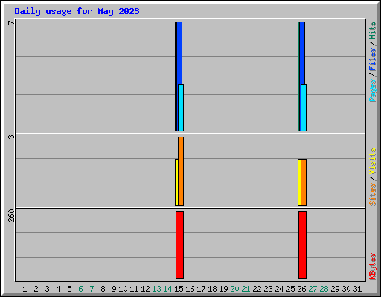This screenshot has height=297, width=381.
Task: Click green day label 7
Action: tap(92, 289)
